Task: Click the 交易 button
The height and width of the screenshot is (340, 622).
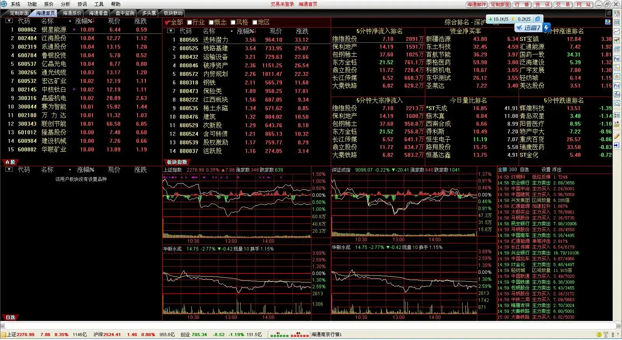Action: 563,5
